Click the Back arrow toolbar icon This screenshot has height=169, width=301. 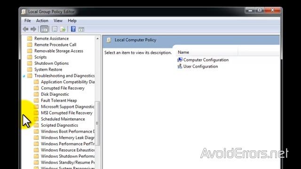coord(25,29)
